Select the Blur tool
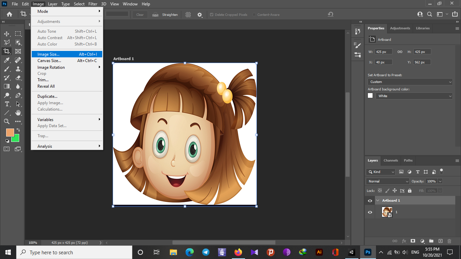Screen dimensions: 461x259 coord(18,86)
